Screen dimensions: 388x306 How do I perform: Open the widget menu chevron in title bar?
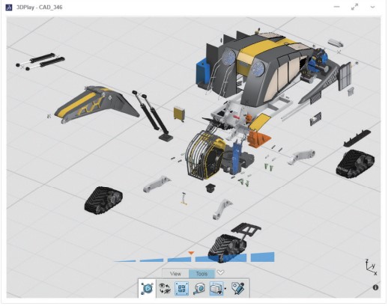372,7
